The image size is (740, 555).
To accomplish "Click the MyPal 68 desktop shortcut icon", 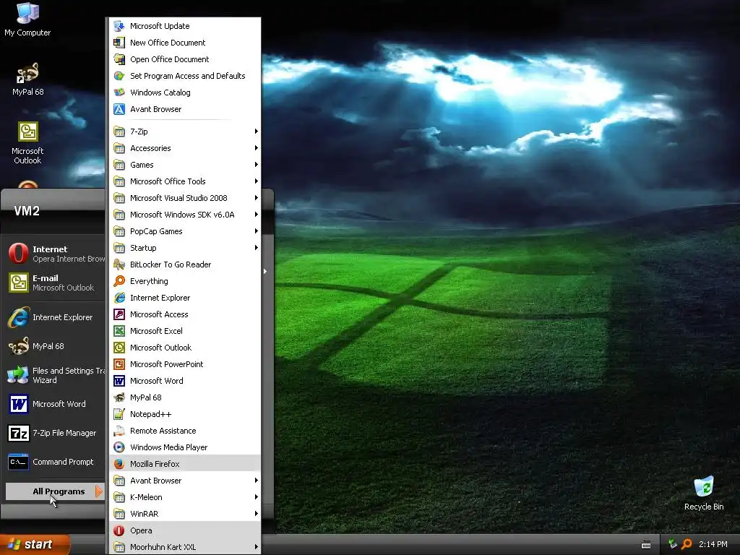I will pos(27,73).
